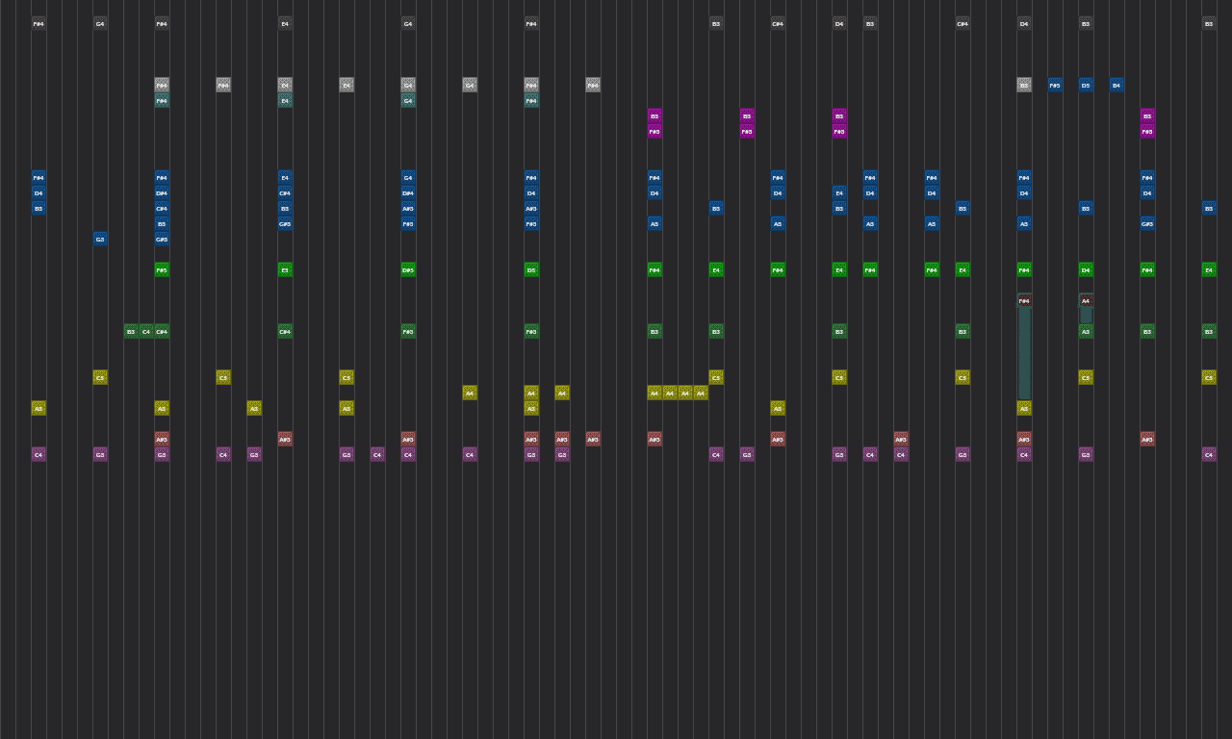Select the last of four consecutive yellow A4 notes

[701, 393]
